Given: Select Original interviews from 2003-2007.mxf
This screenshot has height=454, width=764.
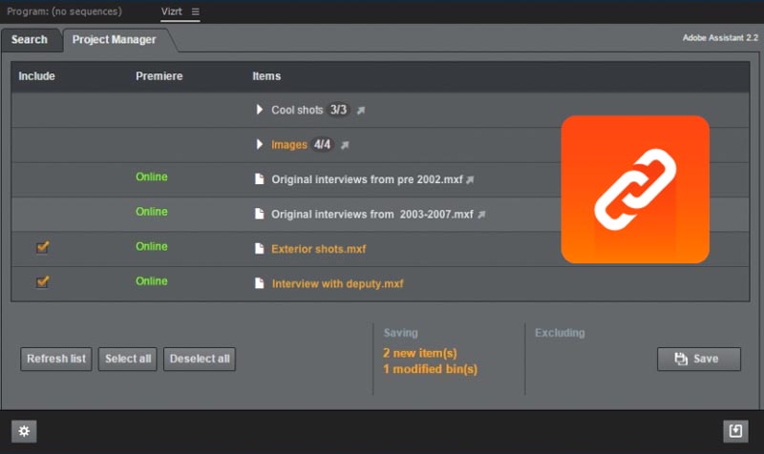Looking at the screenshot, I should [x=372, y=215].
